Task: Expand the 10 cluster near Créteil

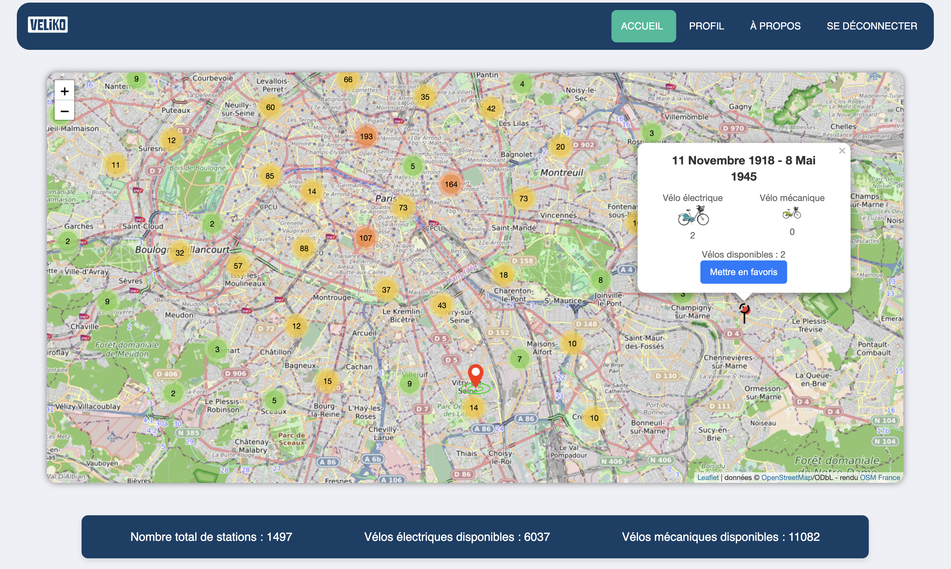Action: (594, 418)
